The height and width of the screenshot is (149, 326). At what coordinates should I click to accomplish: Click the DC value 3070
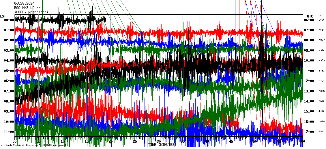click(x=322, y=20)
